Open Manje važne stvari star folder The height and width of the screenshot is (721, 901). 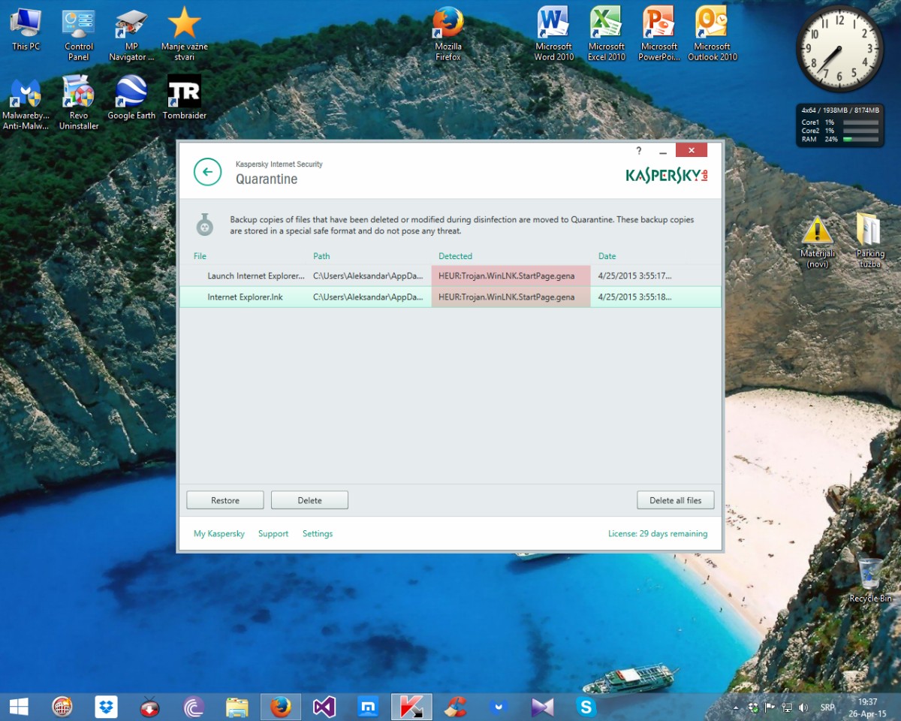pos(184,35)
